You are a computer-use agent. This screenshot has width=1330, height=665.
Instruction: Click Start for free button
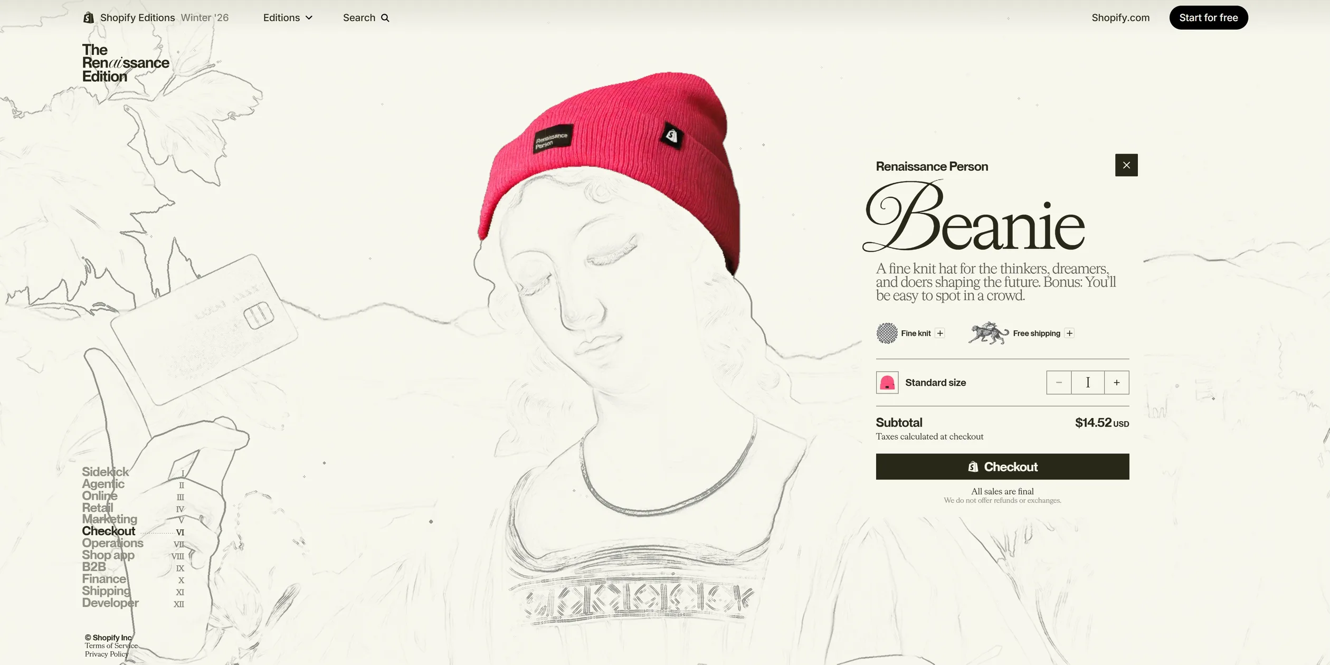tap(1209, 18)
